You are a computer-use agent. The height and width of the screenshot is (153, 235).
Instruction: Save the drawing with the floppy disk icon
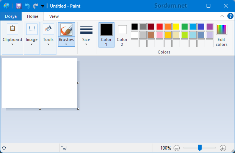(x=19, y=6)
